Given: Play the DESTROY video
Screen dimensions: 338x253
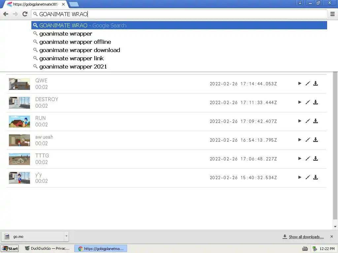Looking at the screenshot, I should [x=300, y=102].
